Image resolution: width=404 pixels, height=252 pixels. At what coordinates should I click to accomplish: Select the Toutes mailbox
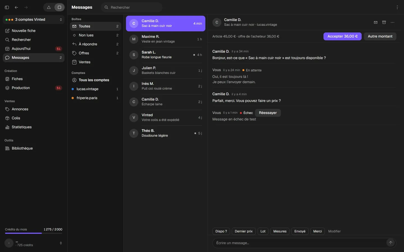coord(95,26)
